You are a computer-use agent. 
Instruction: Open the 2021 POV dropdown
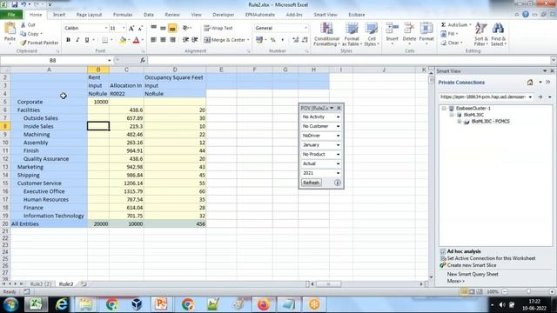click(338, 173)
